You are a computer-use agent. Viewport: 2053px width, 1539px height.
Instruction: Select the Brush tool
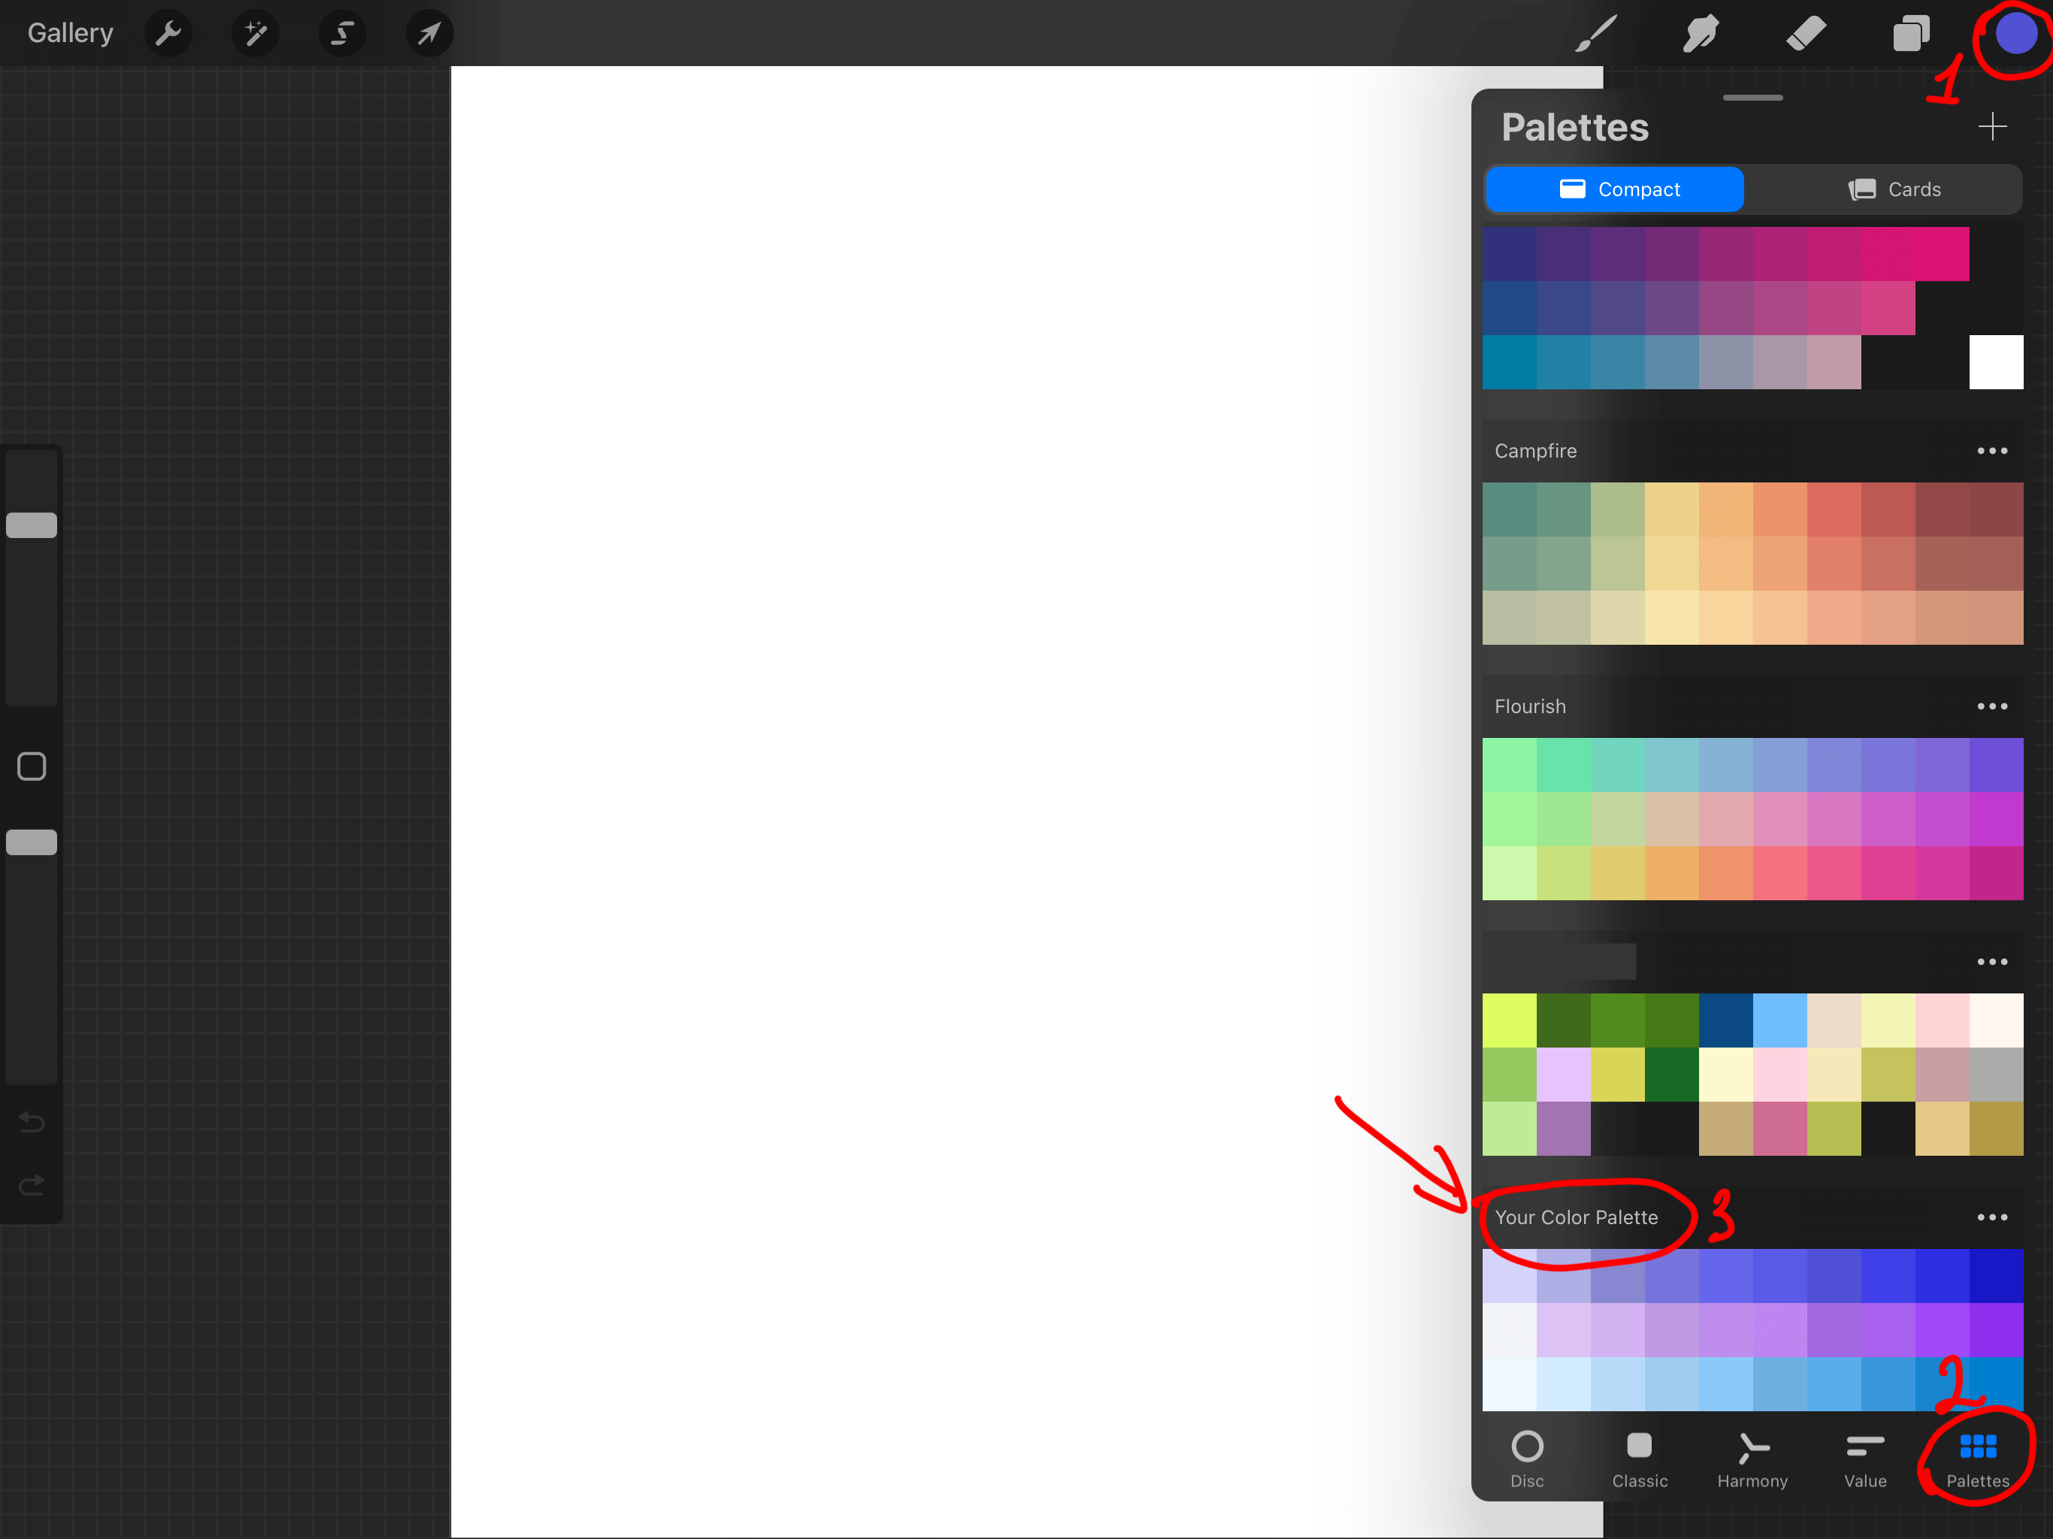pos(1596,33)
